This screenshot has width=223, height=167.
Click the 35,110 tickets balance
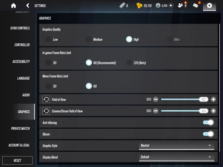148,6
